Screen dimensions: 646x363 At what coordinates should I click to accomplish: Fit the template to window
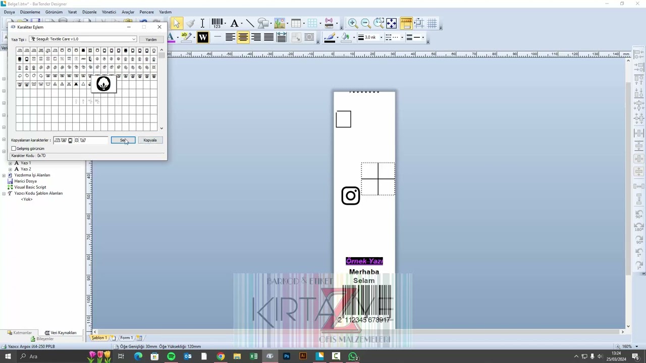[x=392, y=23]
